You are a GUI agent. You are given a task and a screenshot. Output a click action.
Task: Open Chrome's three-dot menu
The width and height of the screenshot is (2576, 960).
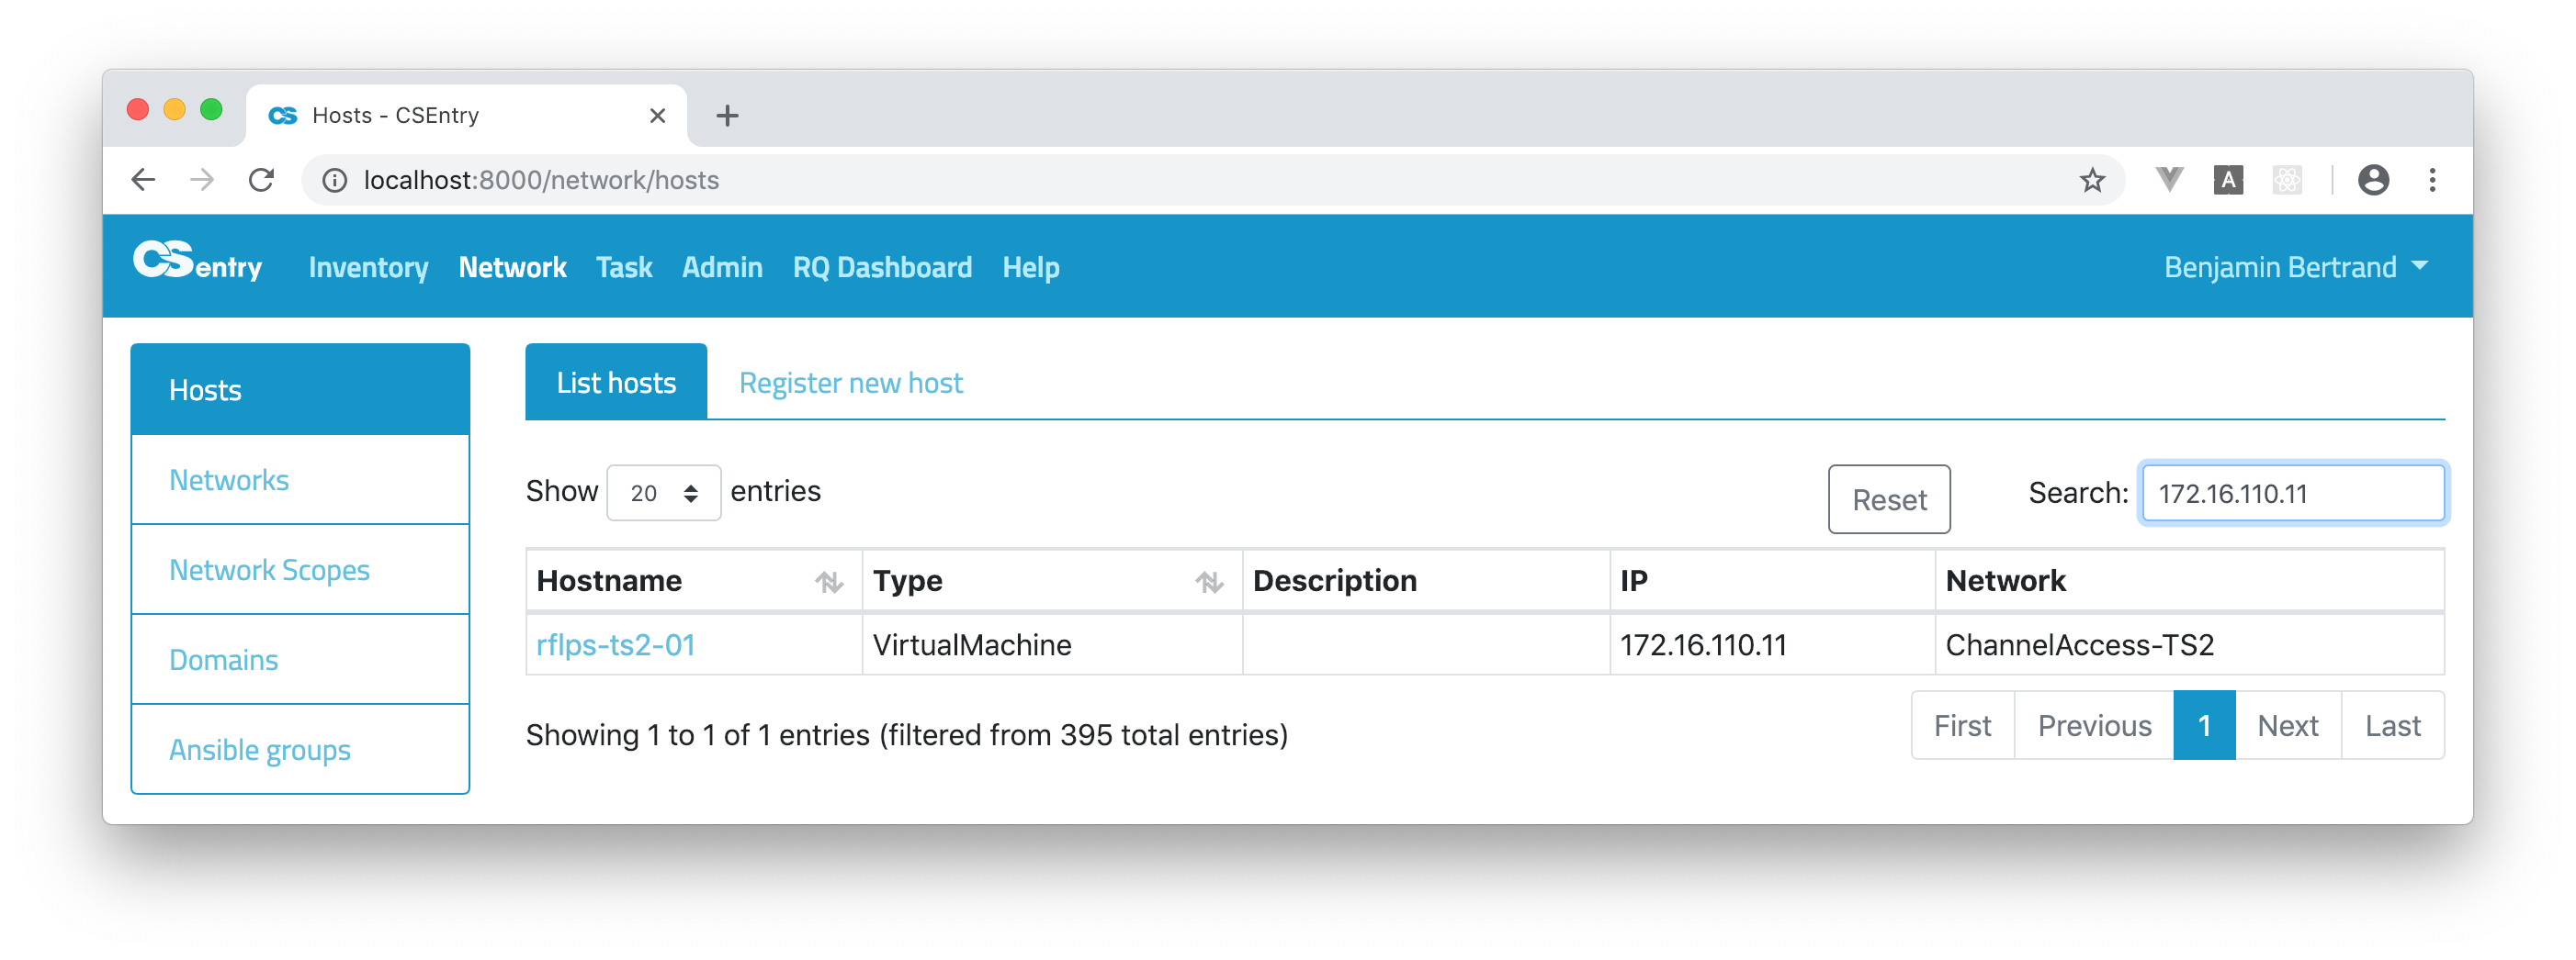[2432, 180]
